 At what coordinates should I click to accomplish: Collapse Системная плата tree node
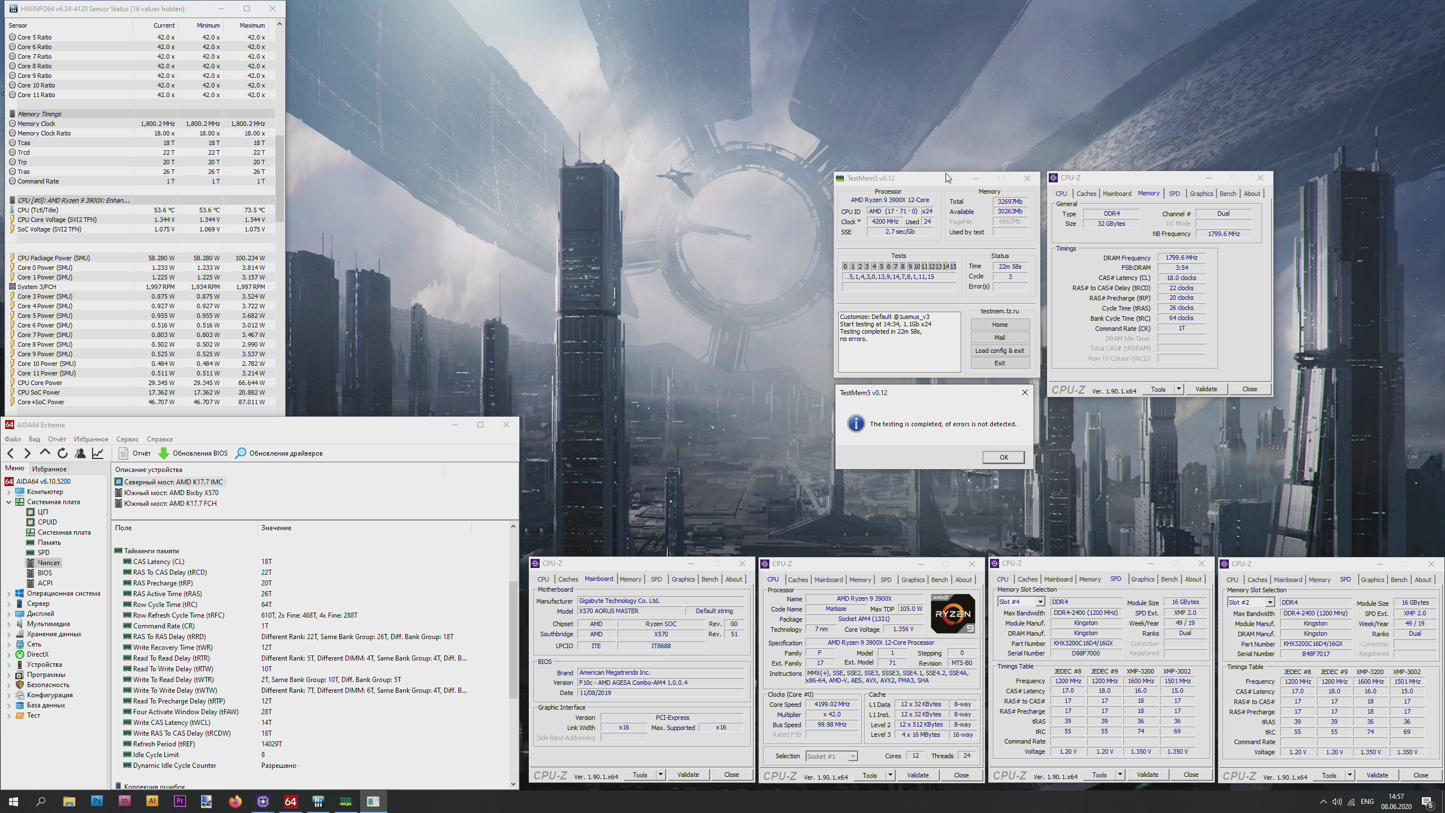click(x=9, y=501)
